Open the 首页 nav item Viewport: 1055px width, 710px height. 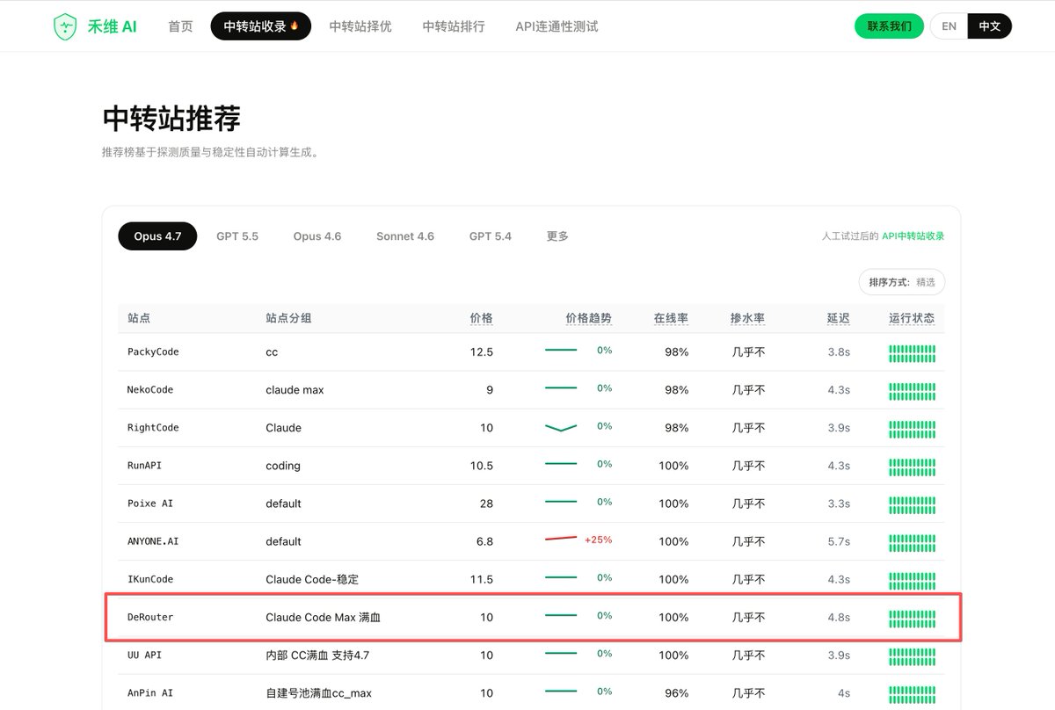tap(180, 26)
